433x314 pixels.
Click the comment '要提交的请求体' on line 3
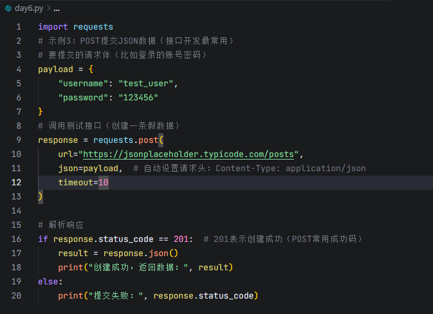point(79,55)
